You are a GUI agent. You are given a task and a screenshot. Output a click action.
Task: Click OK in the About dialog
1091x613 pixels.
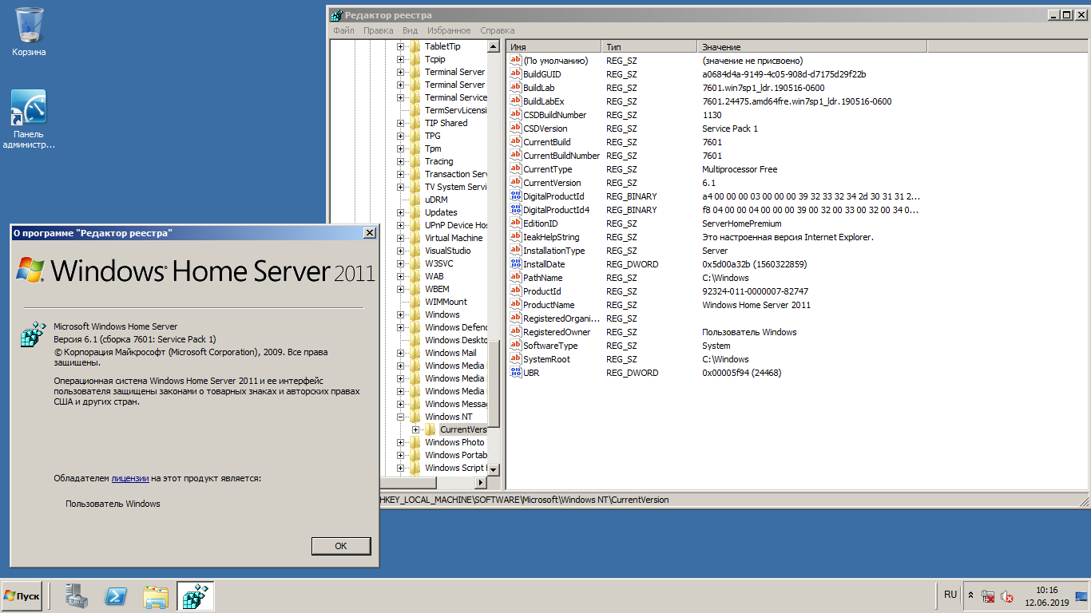coord(341,546)
